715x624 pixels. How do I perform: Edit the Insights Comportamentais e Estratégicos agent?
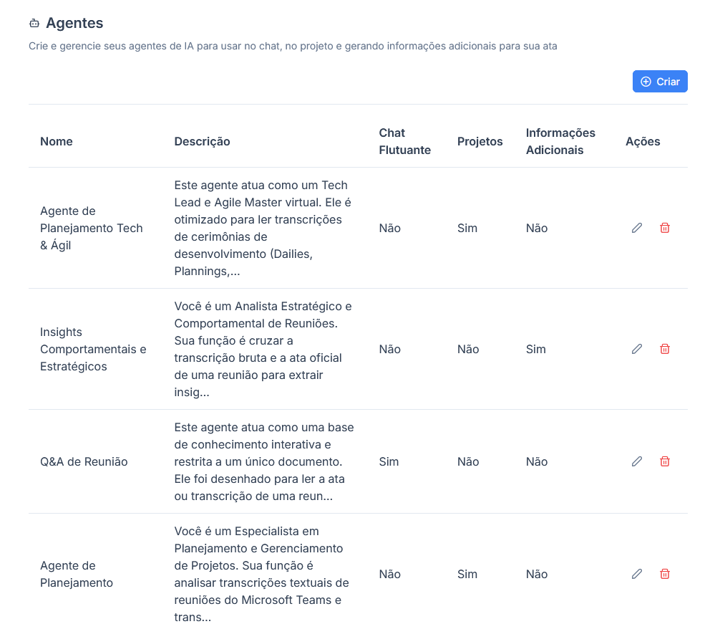click(x=636, y=349)
